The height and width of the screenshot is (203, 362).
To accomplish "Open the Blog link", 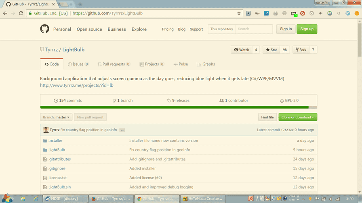I will (182, 29).
